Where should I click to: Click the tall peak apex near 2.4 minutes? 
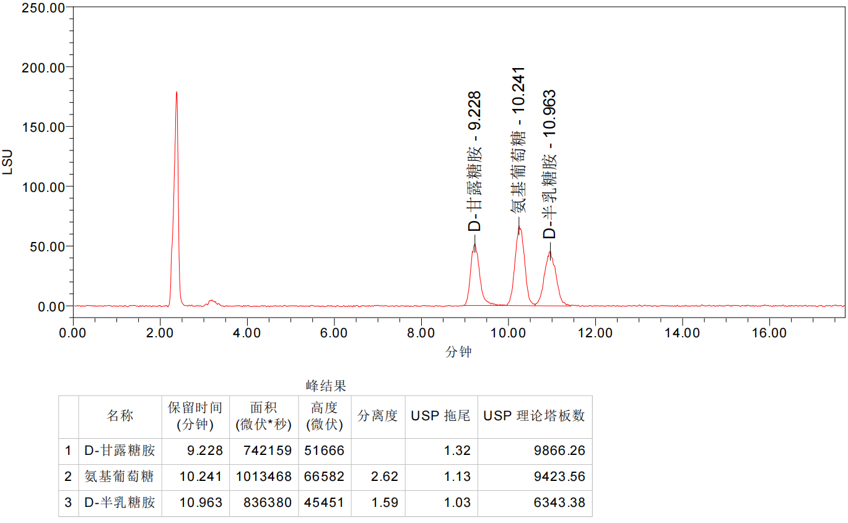pos(177,93)
